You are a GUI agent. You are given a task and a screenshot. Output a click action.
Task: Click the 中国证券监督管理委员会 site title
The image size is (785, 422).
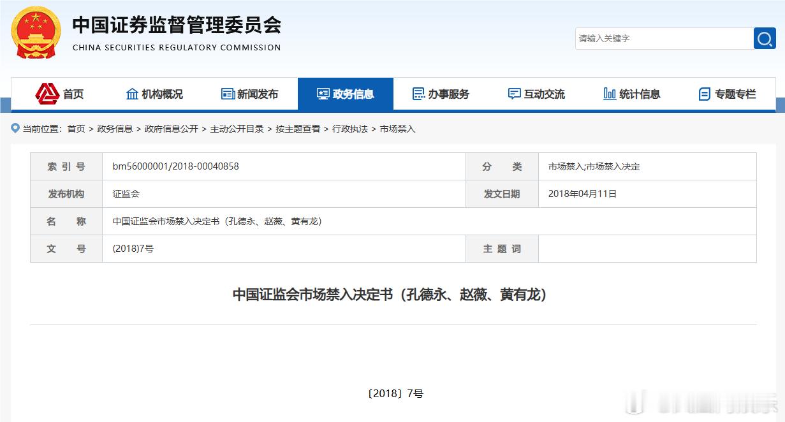(x=177, y=25)
